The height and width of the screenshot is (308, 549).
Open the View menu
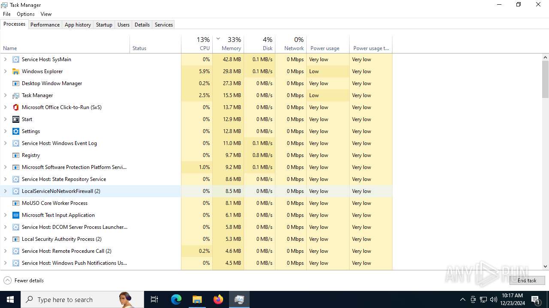click(46, 14)
